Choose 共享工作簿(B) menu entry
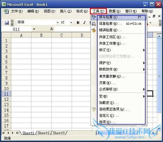 point(119,44)
